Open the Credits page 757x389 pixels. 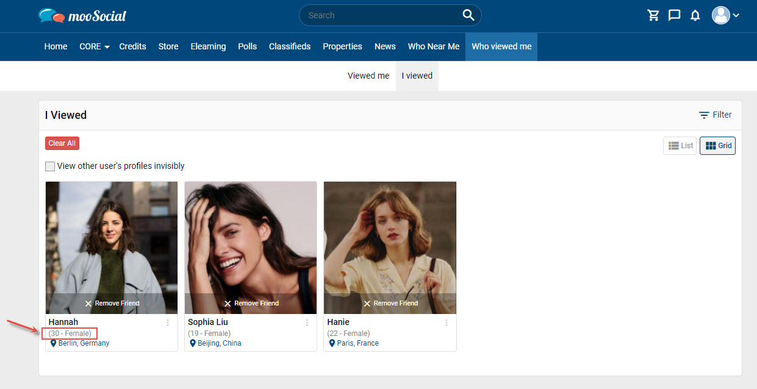click(x=132, y=46)
